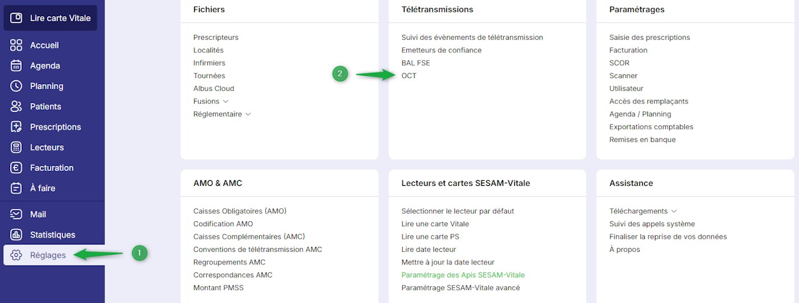Expand the Réglementaire chevron

(x=248, y=114)
